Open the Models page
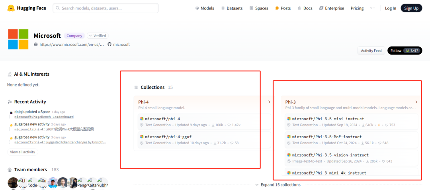The height and width of the screenshot is (190, 430). (x=205, y=8)
